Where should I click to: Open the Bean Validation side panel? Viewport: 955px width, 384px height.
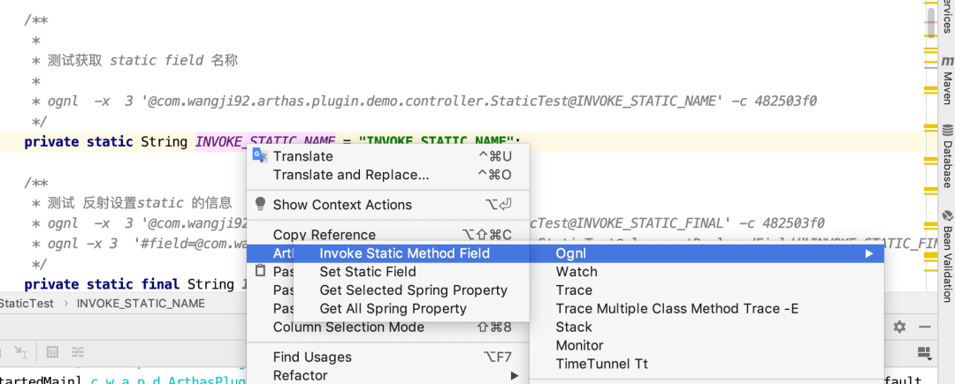point(948,256)
